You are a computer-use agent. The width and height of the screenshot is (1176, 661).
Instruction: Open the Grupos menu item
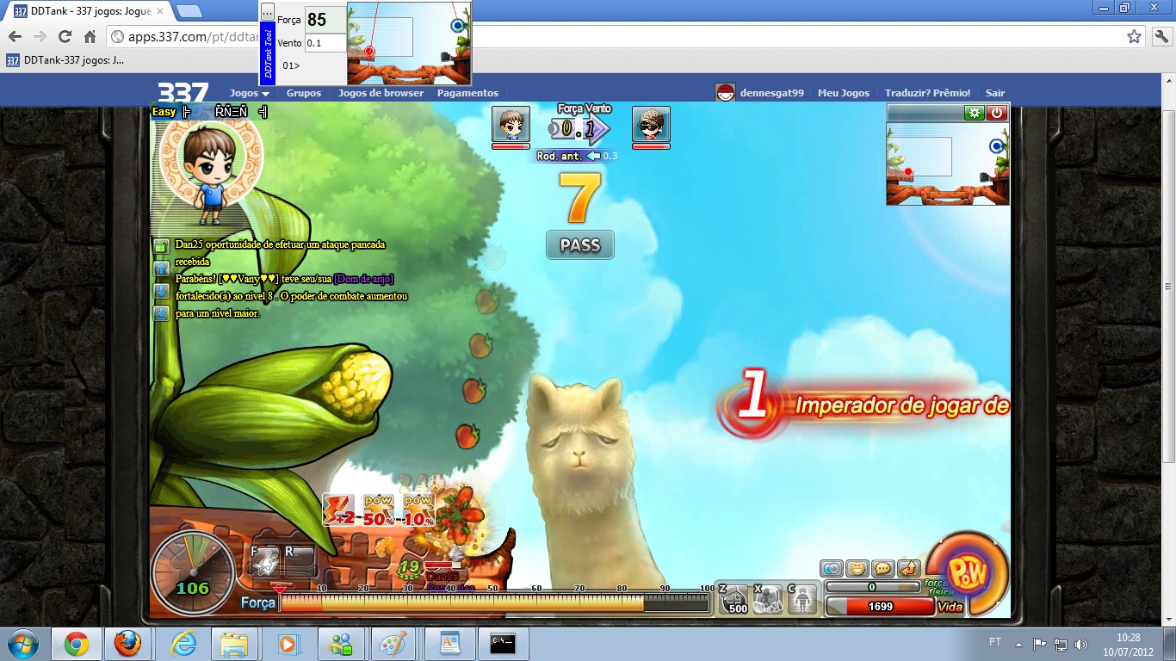[x=304, y=93]
